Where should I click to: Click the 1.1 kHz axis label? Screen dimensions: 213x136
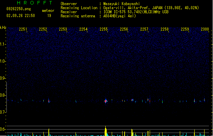[3, 44]
